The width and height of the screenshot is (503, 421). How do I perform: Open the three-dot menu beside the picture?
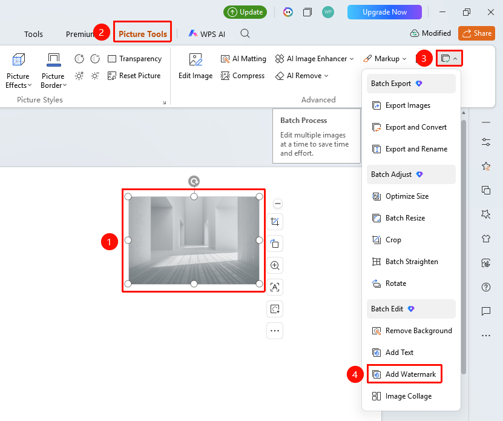coord(275,331)
